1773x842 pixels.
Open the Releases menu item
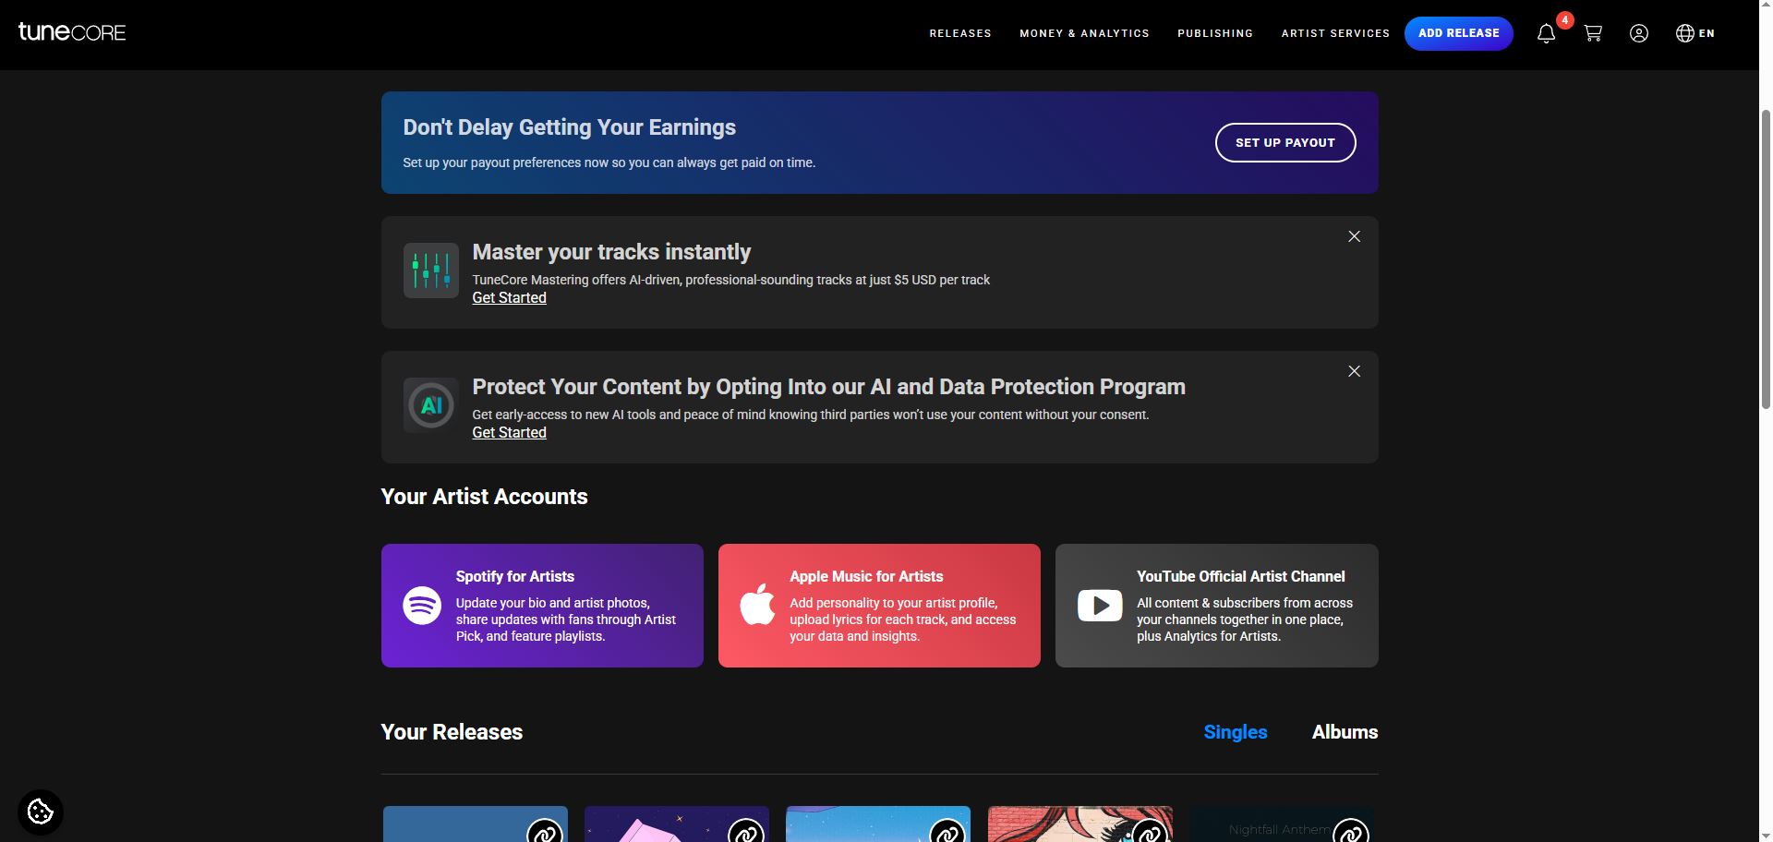tap(960, 33)
